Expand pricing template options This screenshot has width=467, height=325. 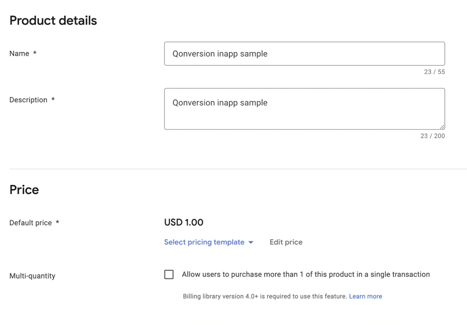point(209,242)
